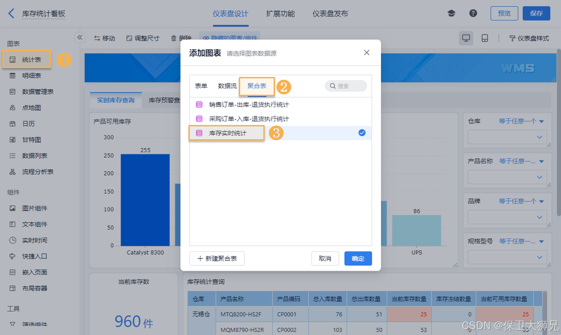Click the back arrow beside 库存统计看板
This screenshot has width=561, height=335.
point(12,14)
